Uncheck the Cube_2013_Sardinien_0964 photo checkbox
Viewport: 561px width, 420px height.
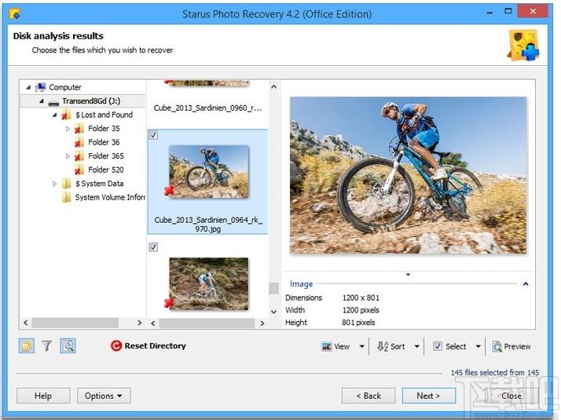pos(153,135)
